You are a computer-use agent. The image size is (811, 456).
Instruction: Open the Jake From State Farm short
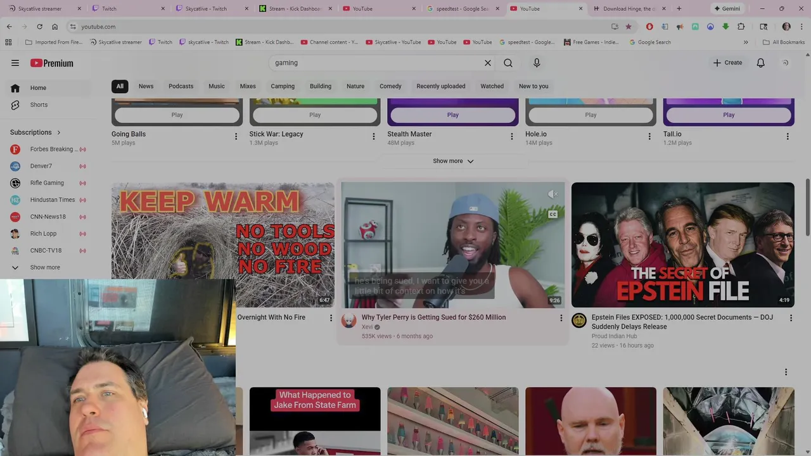[x=315, y=421]
